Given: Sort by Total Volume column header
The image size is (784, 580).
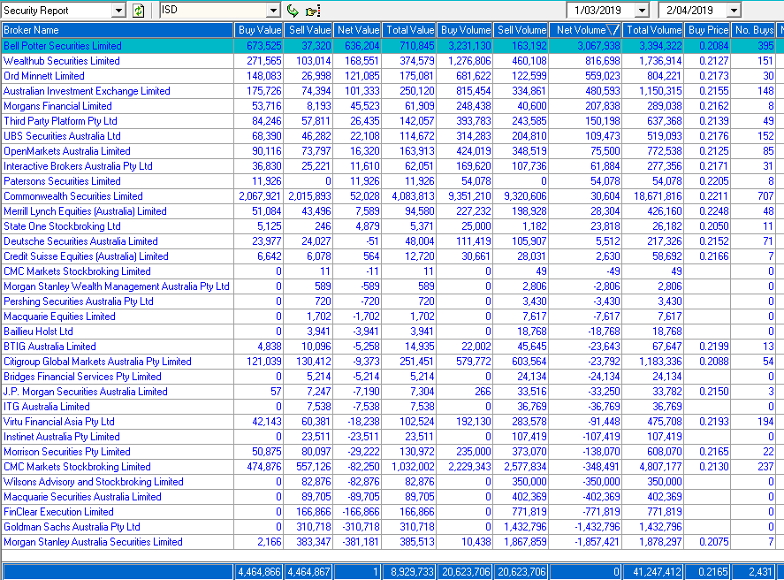Looking at the screenshot, I should 653,30.
